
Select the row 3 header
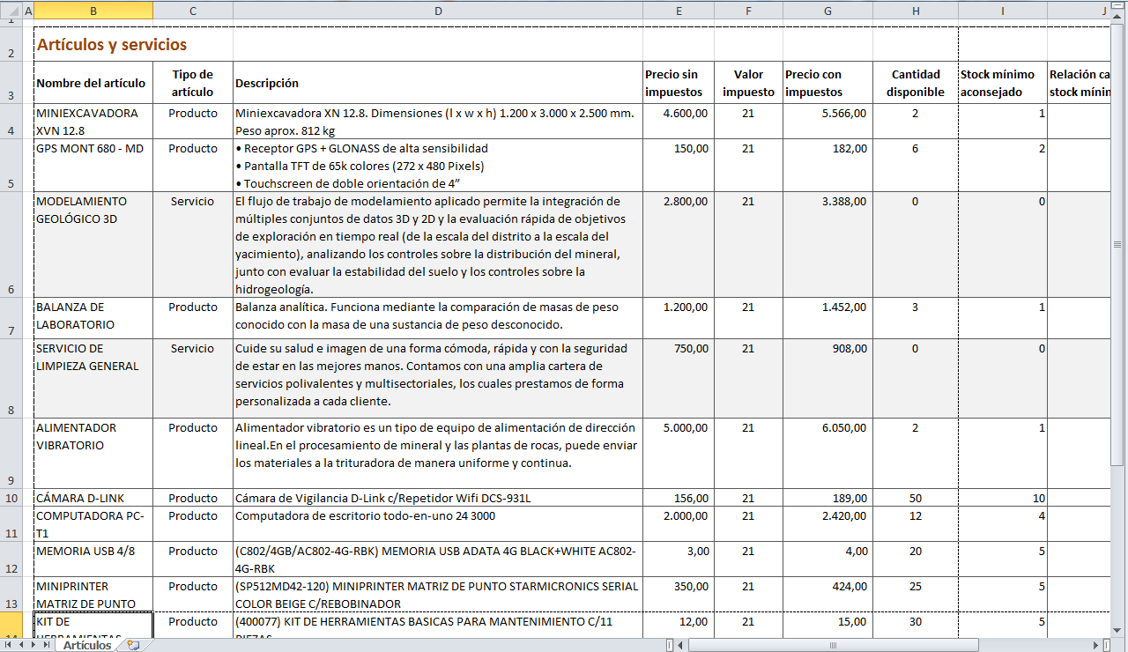click(11, 83)
